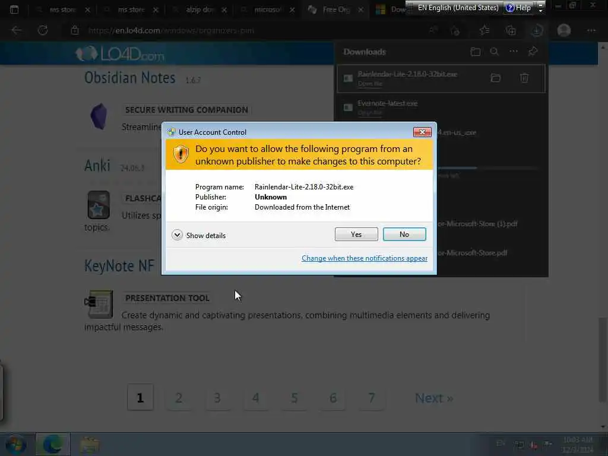Click SECURE WRITING COMPANION label

click(x=186, y=110)
